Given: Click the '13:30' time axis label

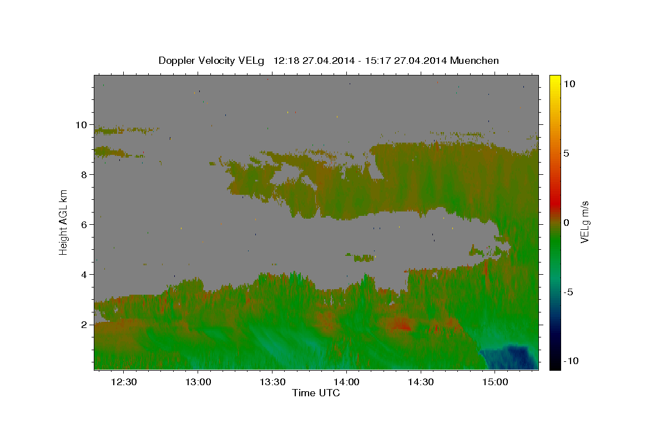Looking at the screenshot, I should (273, 382).
